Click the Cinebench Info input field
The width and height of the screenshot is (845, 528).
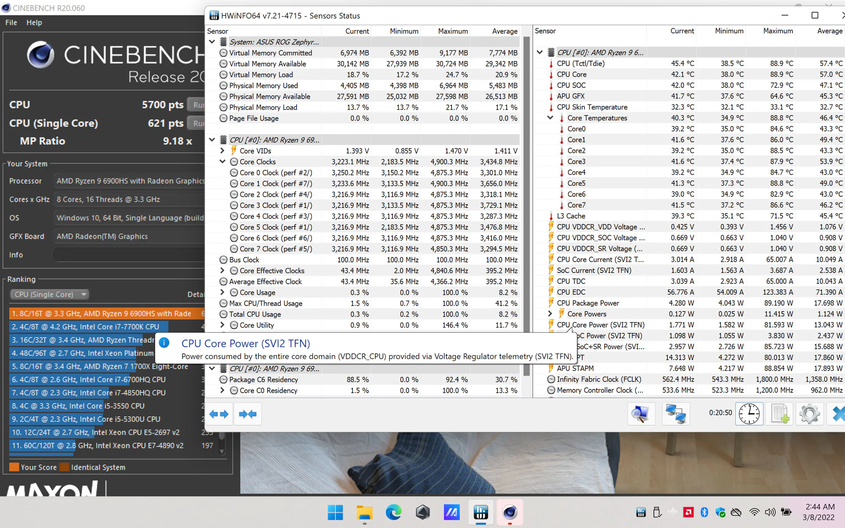[x=129, y=255]
